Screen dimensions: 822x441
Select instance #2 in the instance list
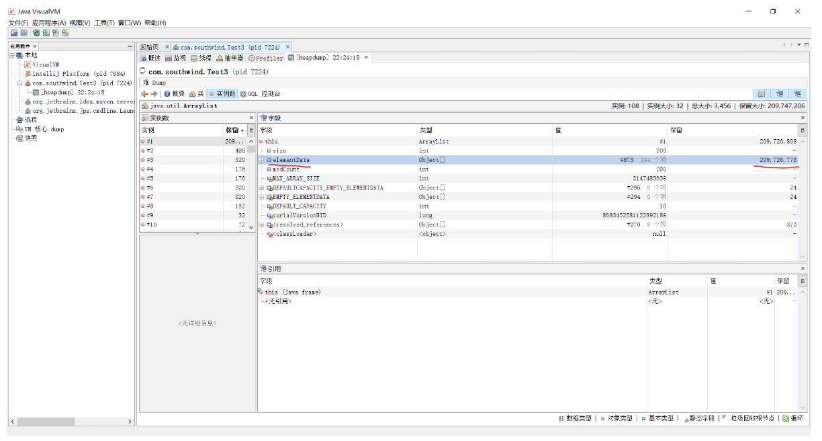tap(194, 151)
